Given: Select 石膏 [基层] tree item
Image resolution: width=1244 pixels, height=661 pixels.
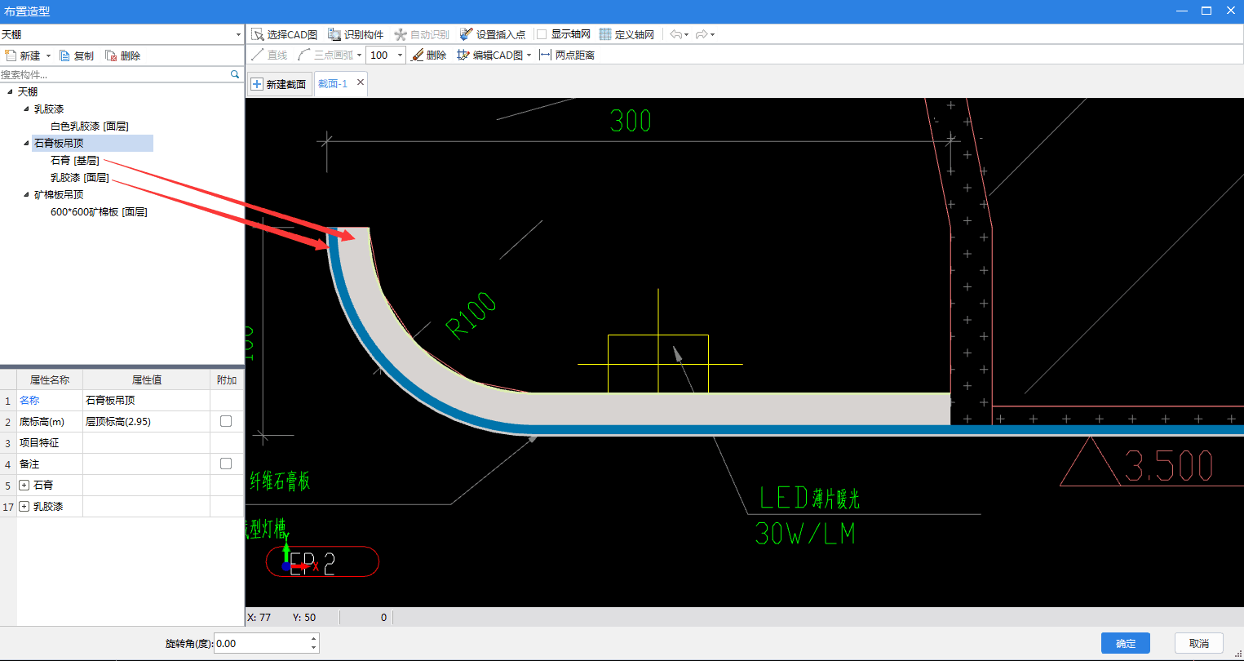Looking at the screenshot, I should pyautogui.click(x=74, y=160).
